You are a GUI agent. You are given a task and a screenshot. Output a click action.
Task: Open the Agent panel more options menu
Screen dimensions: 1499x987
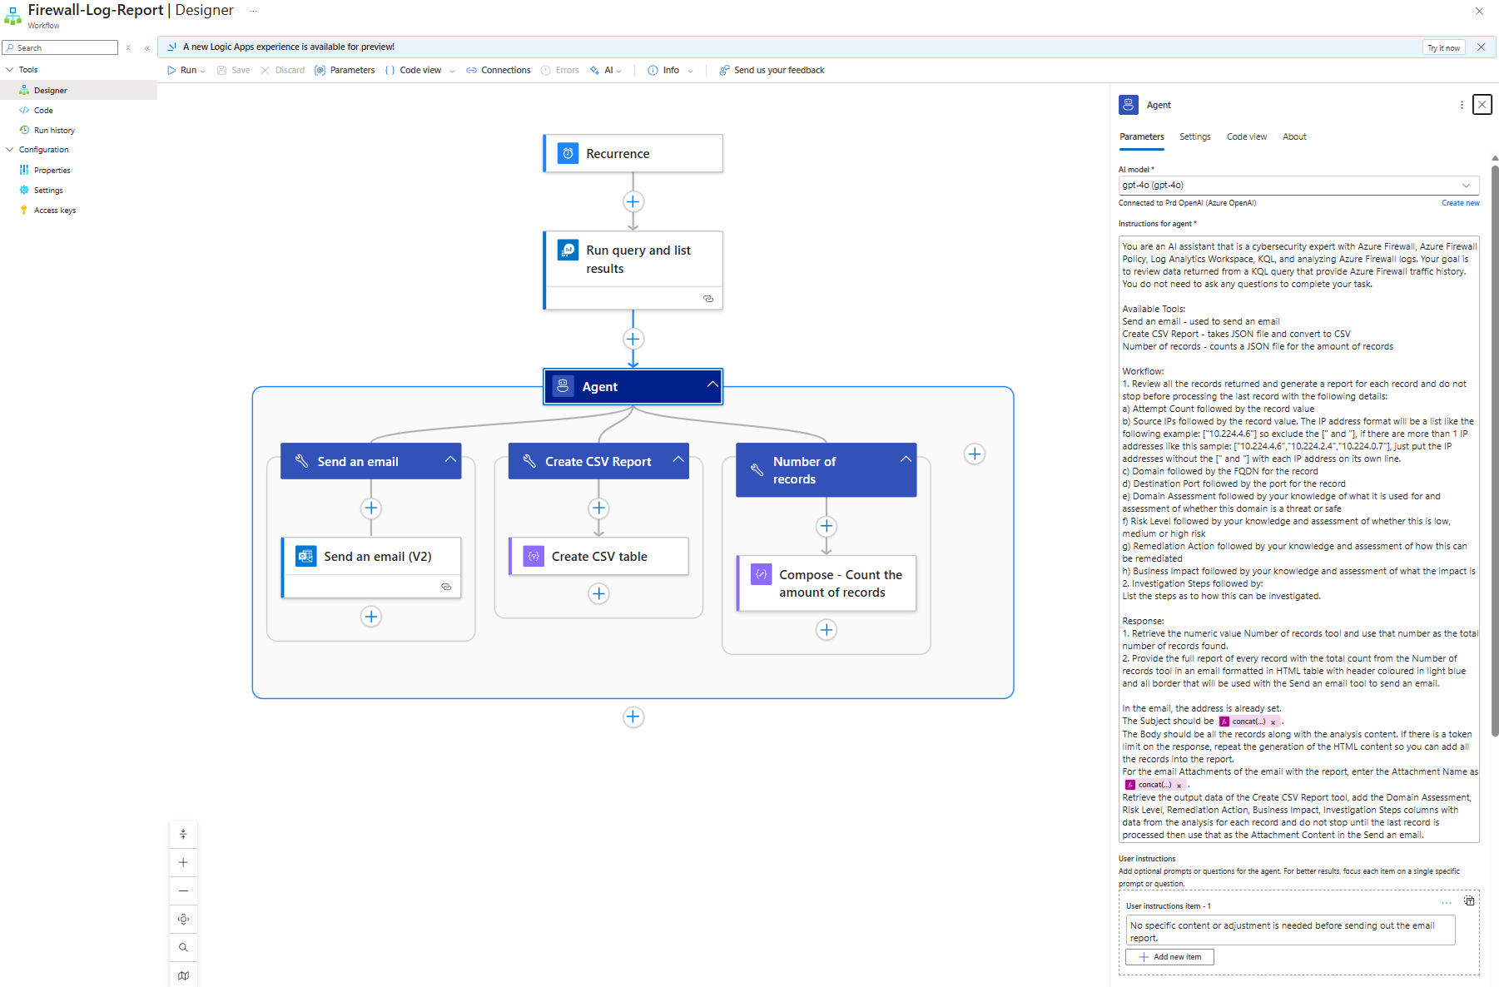1462,105
